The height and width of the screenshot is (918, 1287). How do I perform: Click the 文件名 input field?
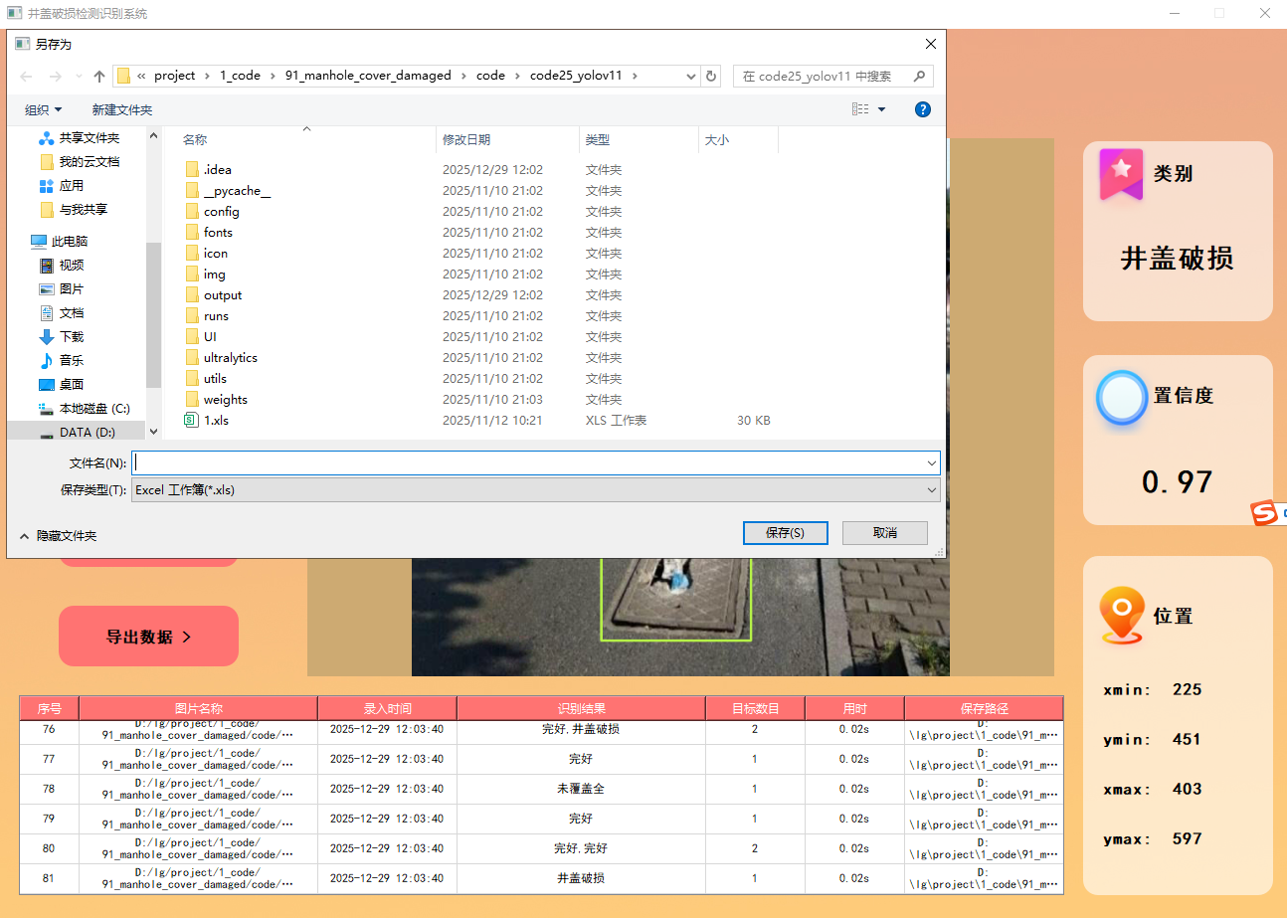tap(528, 462)
